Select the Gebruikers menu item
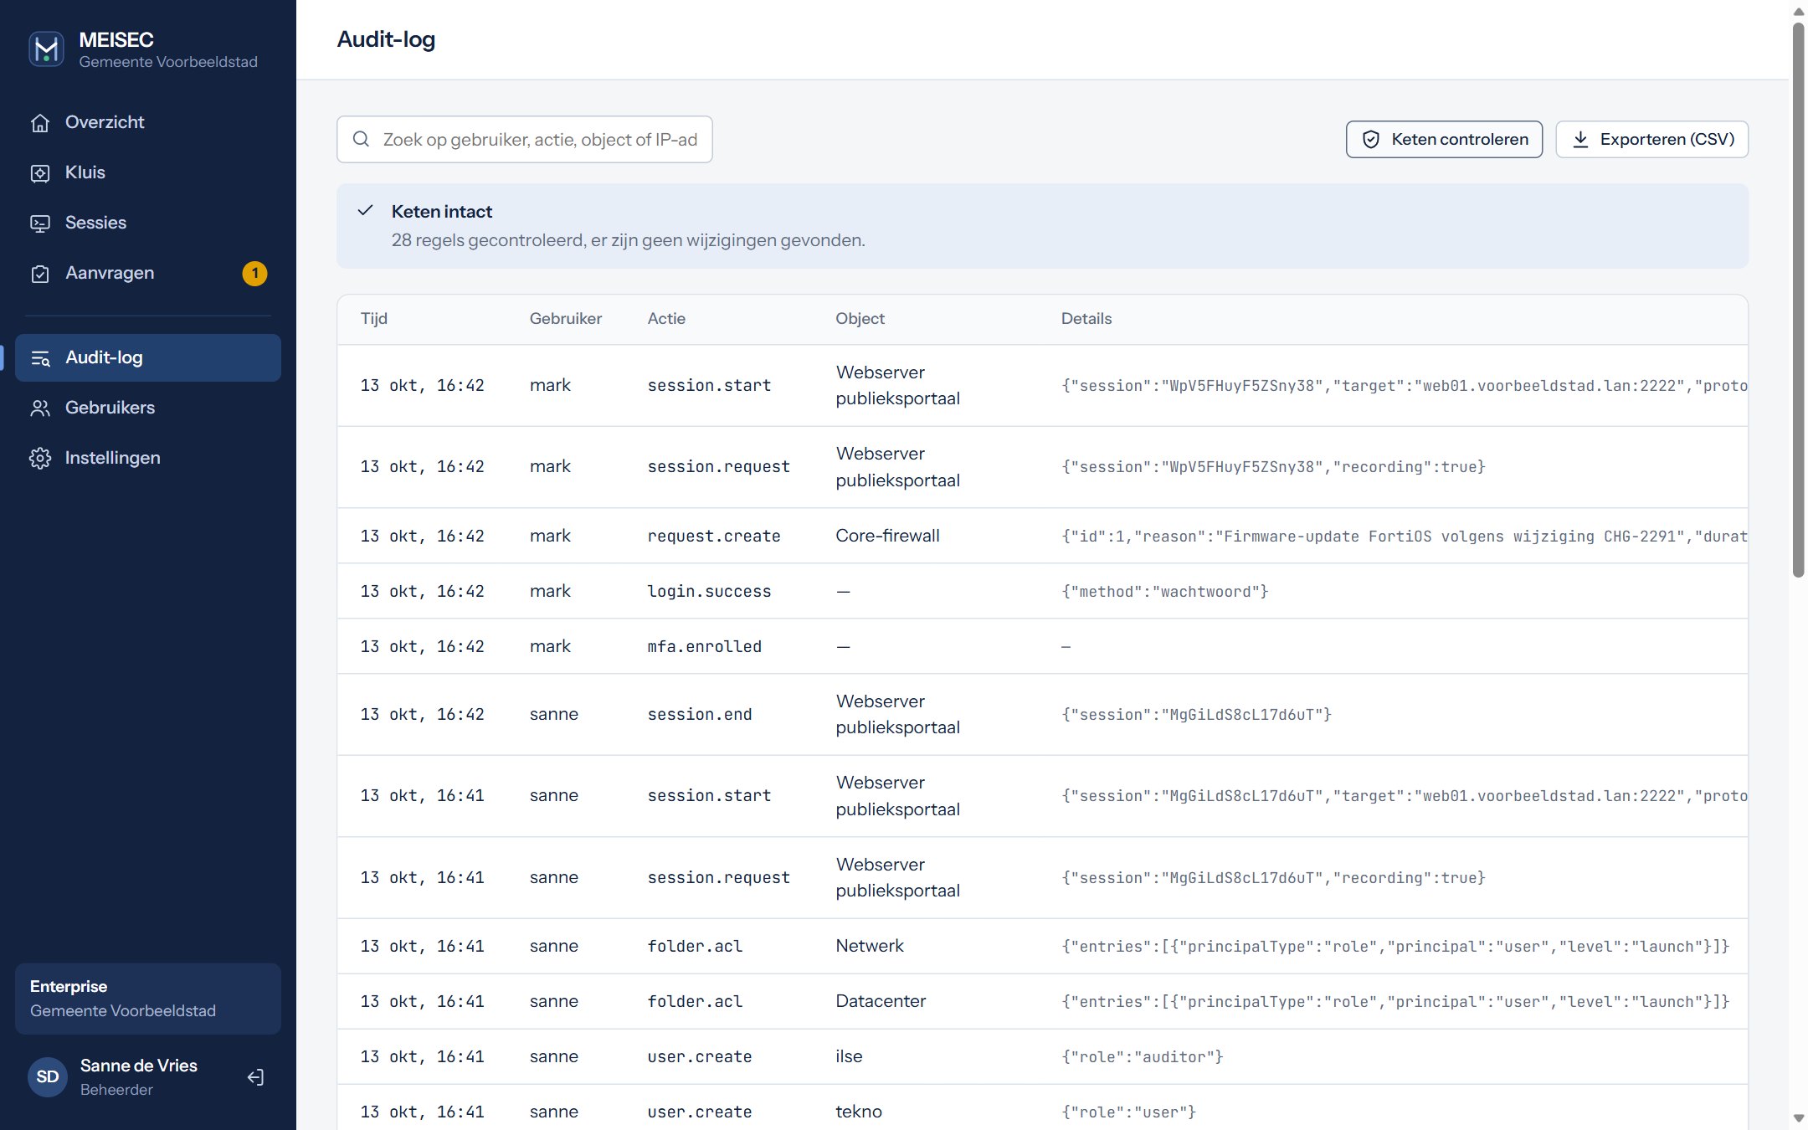Viewport: 1808px width, 1130px height. pos(148,408)
